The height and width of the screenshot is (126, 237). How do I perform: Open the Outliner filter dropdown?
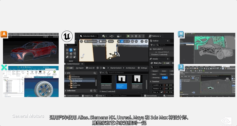[153, 45]
